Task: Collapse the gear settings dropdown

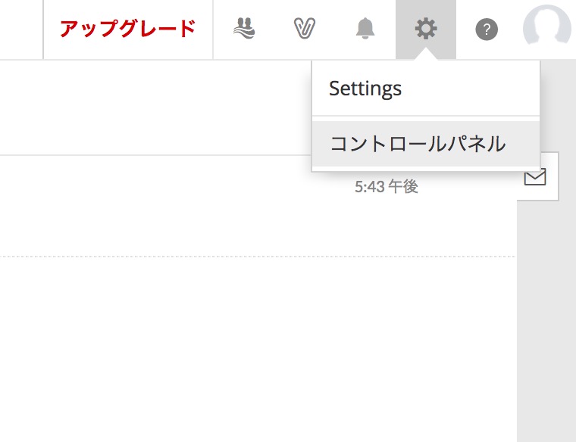Action: pyautogui.click(x=426, y=29)
